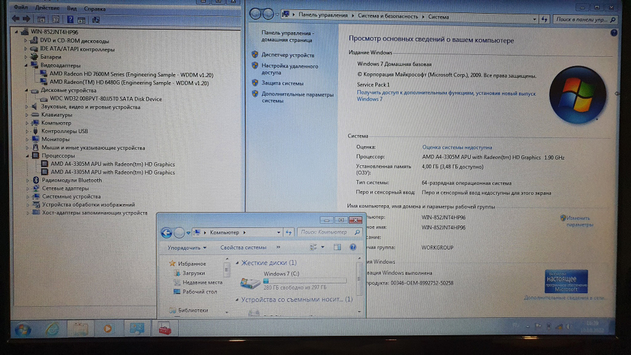631x355 pixels.
Task: Click the Start button on taskbar
Action: tap(23, 330)
